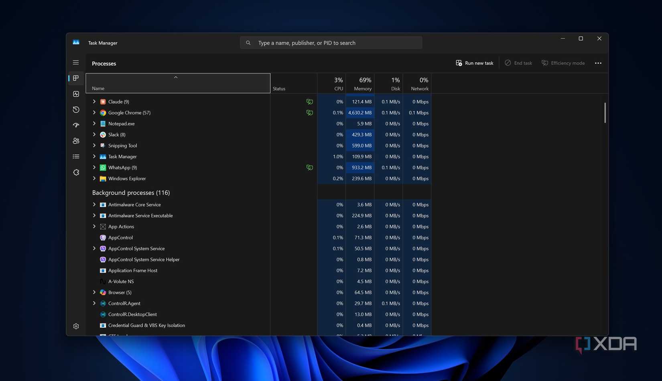
Task: Select the Processes sidebar icon
Action: click(x=76, y=78)
